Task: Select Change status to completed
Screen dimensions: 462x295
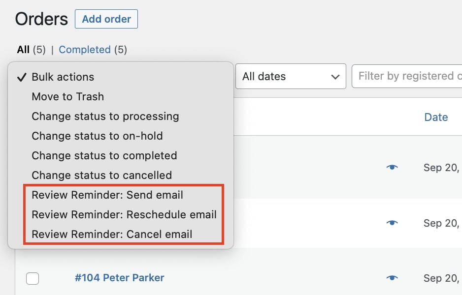Action: pyautogui.click(x=104, y=155)
